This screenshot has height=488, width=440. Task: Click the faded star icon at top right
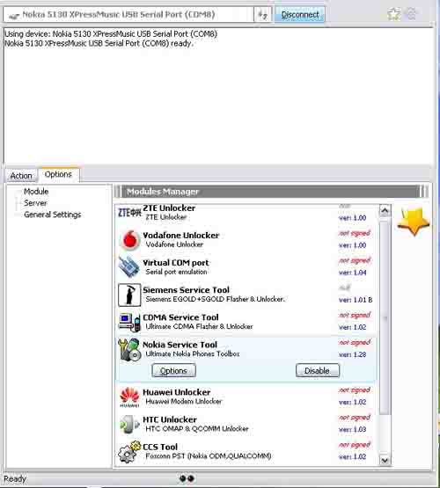[x=393, y=14]
